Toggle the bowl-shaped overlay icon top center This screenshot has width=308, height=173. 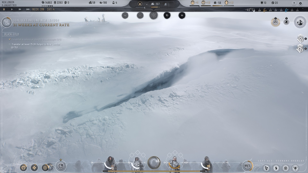(125, 15)
